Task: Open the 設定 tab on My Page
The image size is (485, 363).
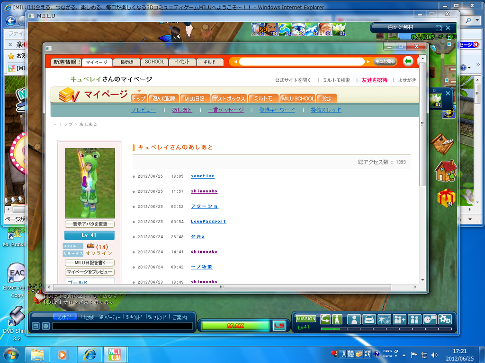Action: (327, 98)
